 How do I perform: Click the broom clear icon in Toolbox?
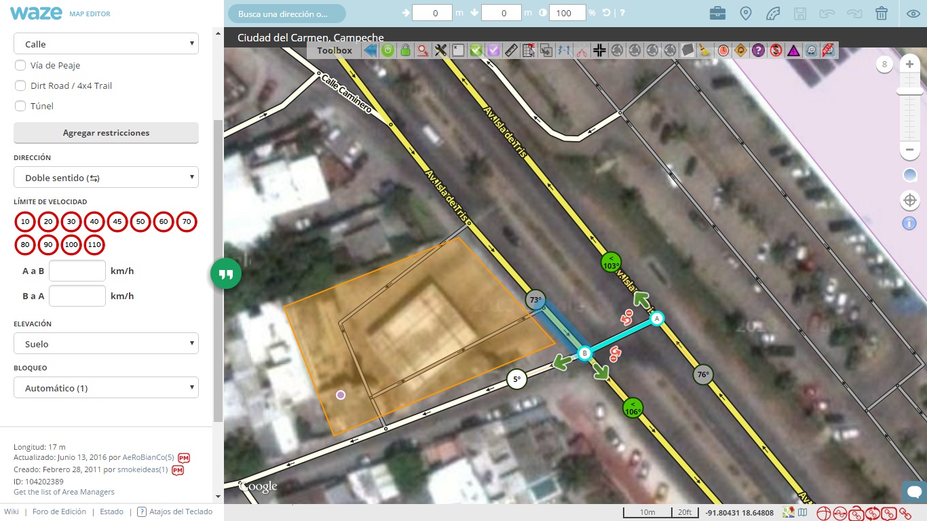(705, 50)
